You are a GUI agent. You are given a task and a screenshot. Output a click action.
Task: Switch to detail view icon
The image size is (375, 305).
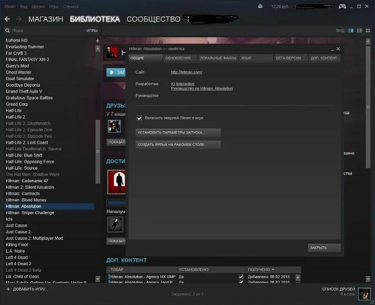coord(351,30)
